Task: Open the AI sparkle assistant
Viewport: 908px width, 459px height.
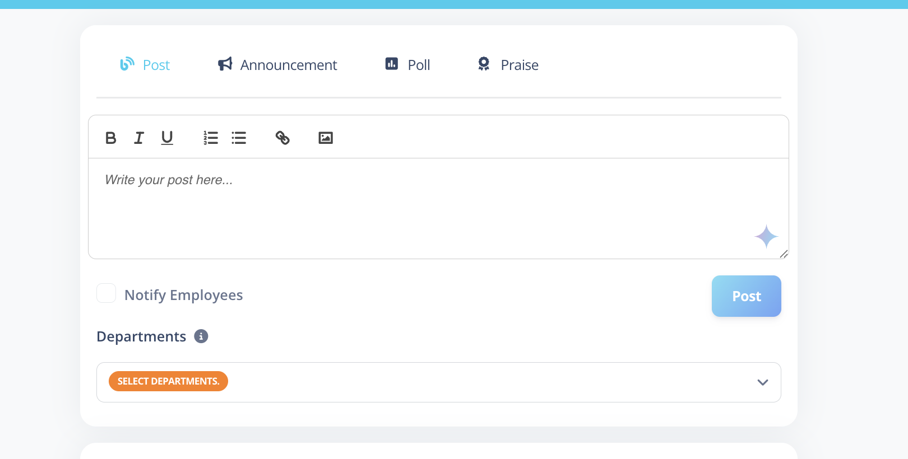Action: [766, 237]
